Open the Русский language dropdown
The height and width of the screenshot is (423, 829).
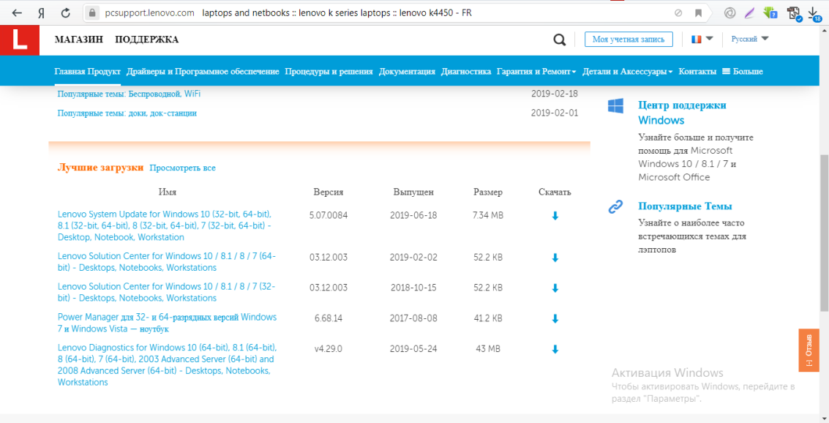click(x=750, y=39)
